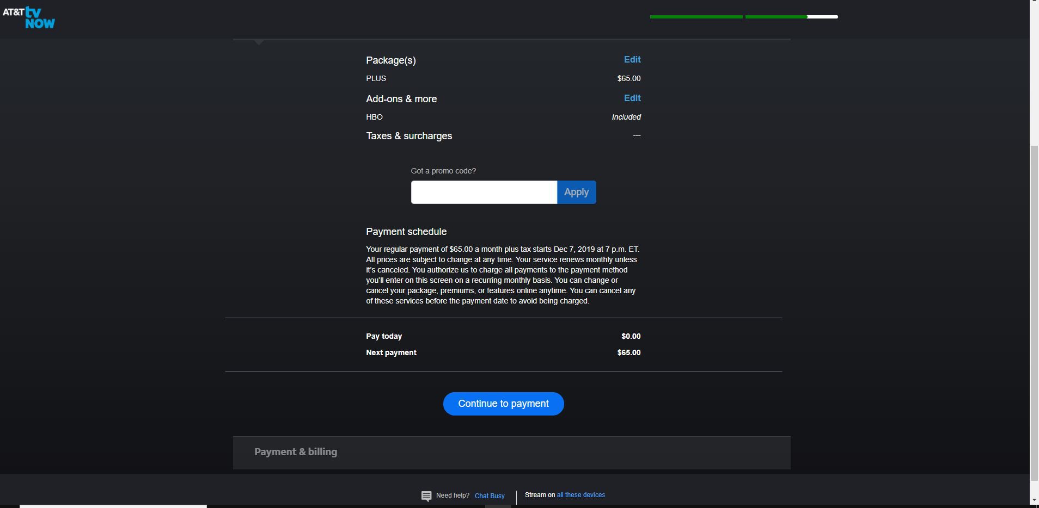Click the chat bubble help icon
This screenshot has width=1039, height=508.
pyautogui.click(x=426, y=496)
